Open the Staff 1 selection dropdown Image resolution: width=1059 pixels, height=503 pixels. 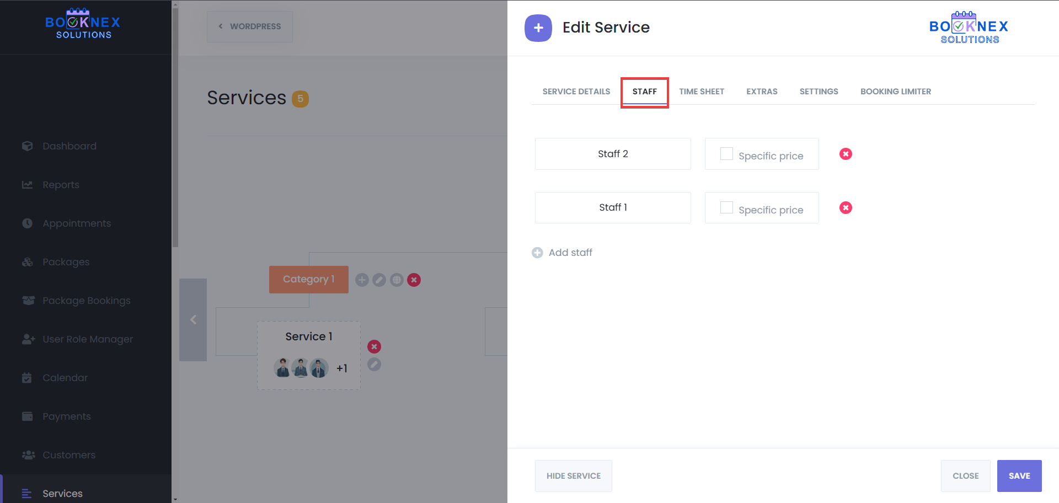point(612,208)
